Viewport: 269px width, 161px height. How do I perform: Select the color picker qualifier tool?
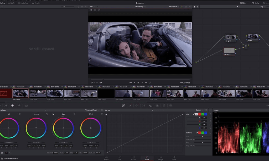point(130,106)
